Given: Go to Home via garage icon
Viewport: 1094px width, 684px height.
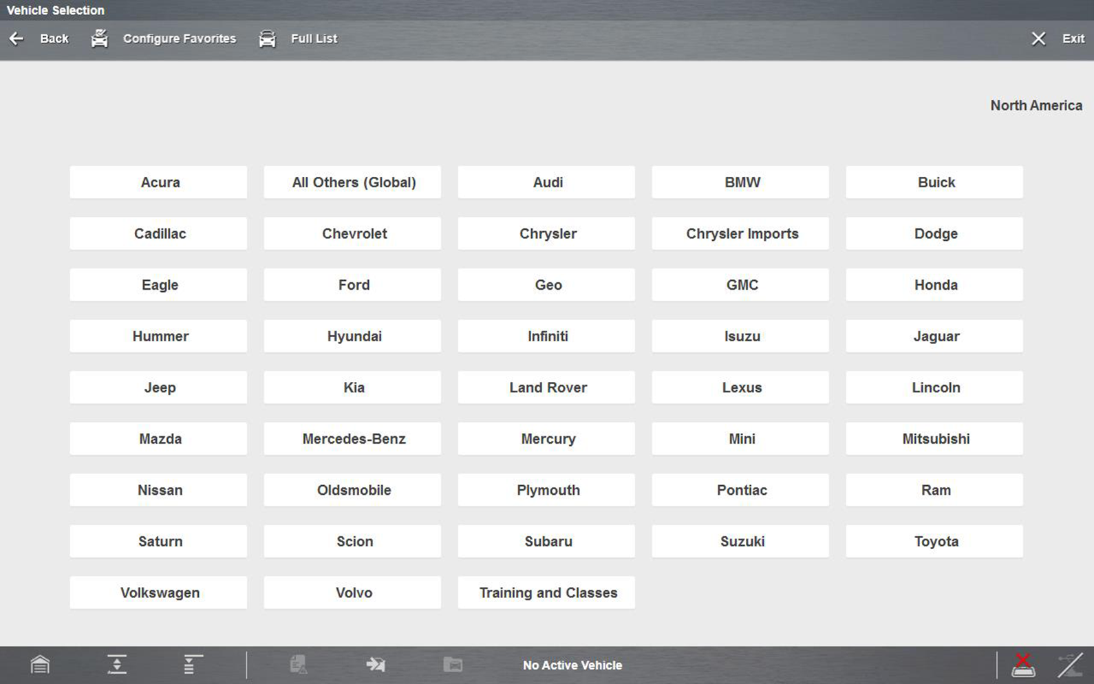Looking at the screenshot, I should (x=40, y=665).
